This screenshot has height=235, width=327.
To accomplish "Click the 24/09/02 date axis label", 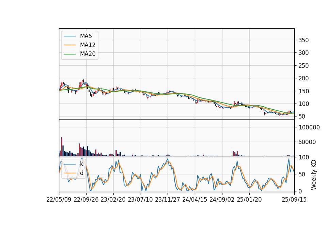I will (x=222, y=200).
